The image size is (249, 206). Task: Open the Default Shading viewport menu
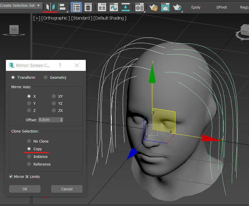coord(110,18)
